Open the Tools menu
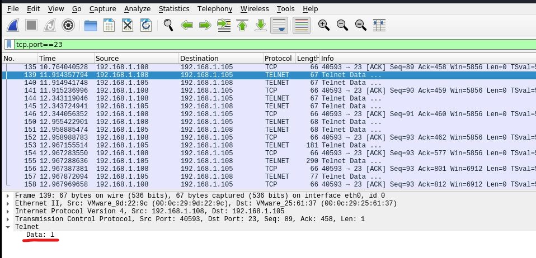 (286, 9)
